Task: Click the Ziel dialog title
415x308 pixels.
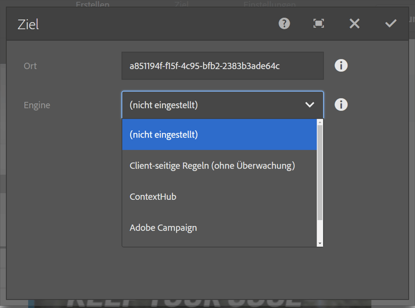Action: pos(28,24)
